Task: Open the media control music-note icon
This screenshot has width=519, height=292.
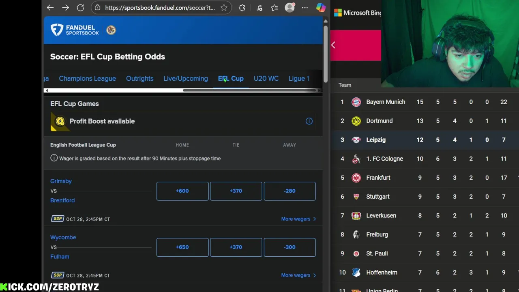Action: pyautogui.click(x=259, y=7)
